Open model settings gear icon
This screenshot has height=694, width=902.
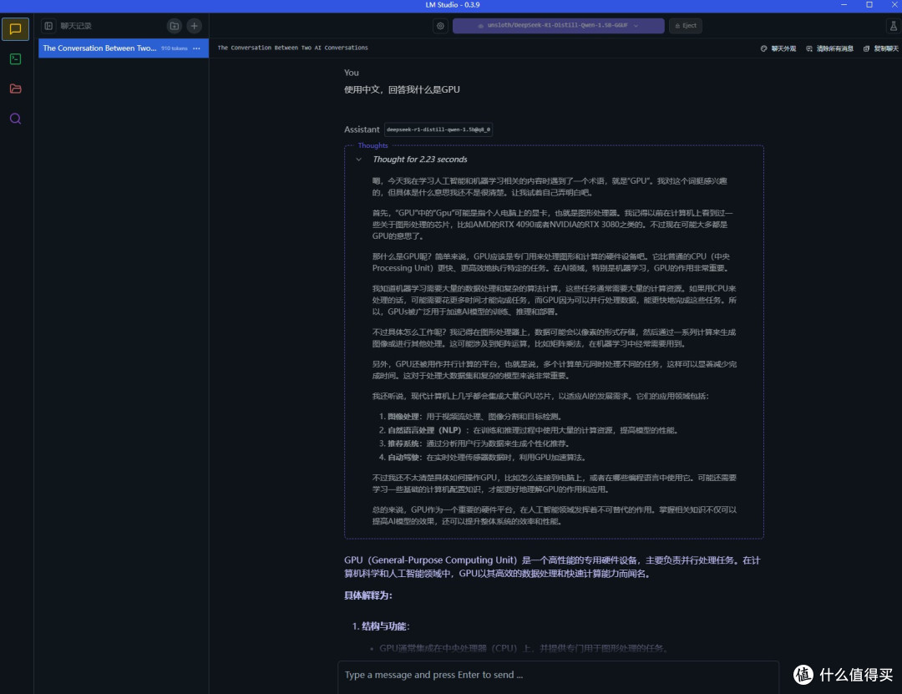[x=441, y=26]
